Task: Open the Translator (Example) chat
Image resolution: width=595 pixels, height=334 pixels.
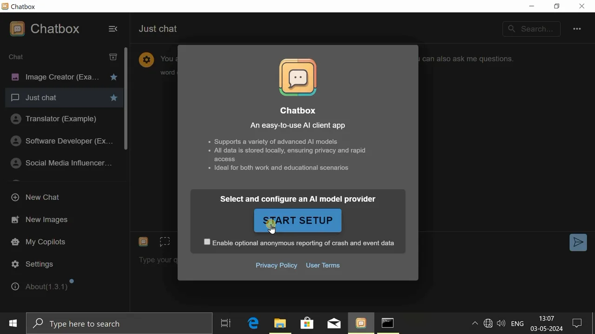Action: click(64, 119)
